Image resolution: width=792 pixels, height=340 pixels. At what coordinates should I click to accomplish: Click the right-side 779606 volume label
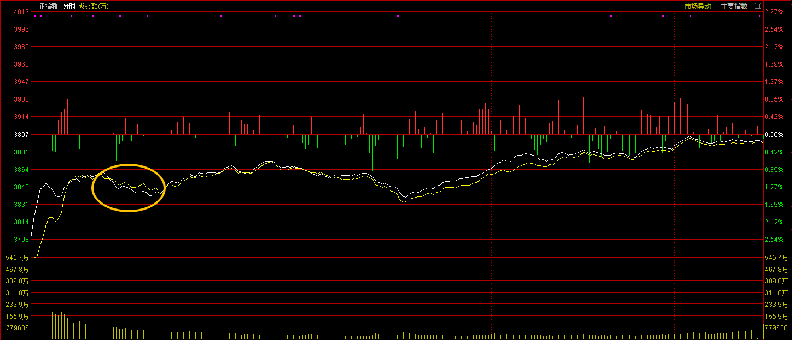click(776, 328)
